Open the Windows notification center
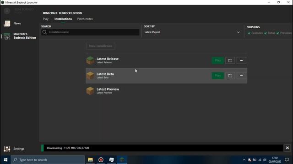The image size is (293, 164). click(x=287, y=160)
